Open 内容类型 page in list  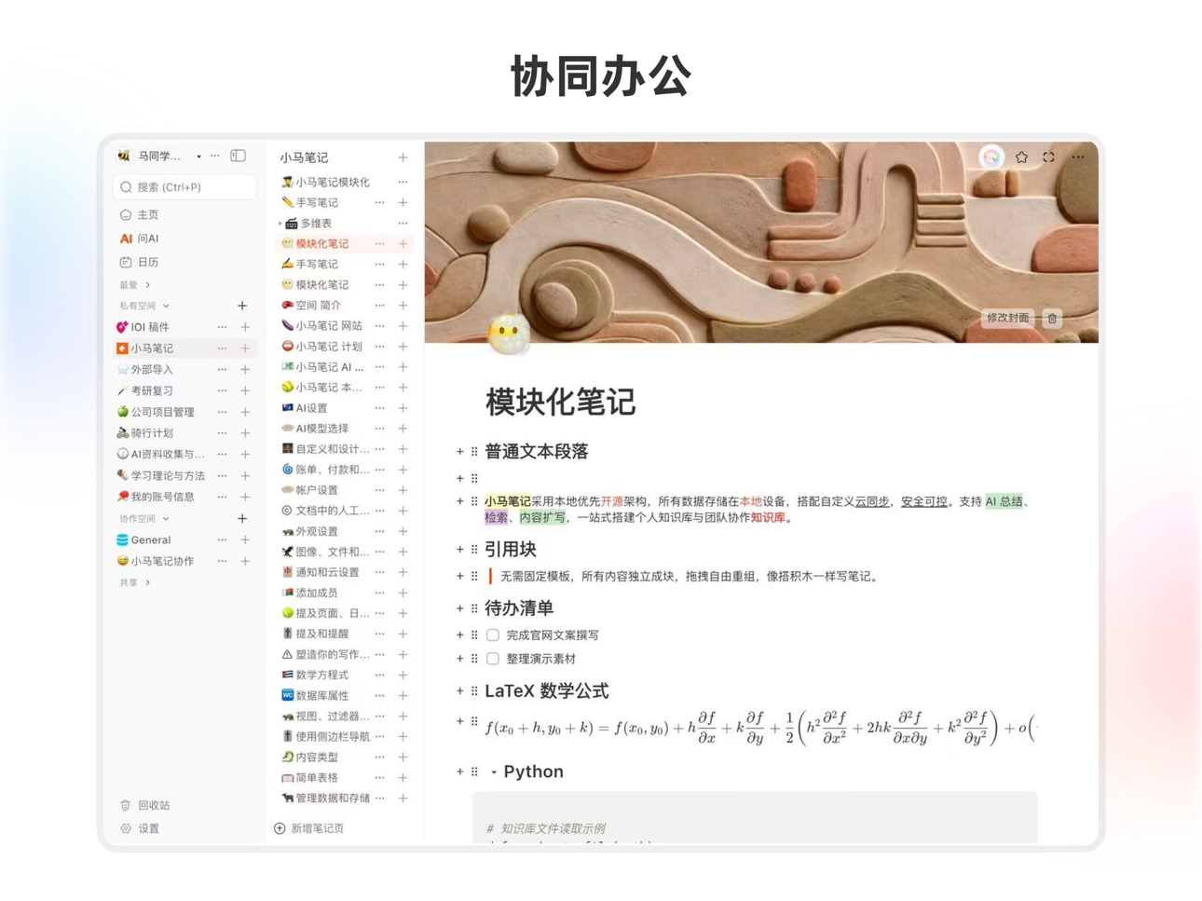(x=316, y=758)
